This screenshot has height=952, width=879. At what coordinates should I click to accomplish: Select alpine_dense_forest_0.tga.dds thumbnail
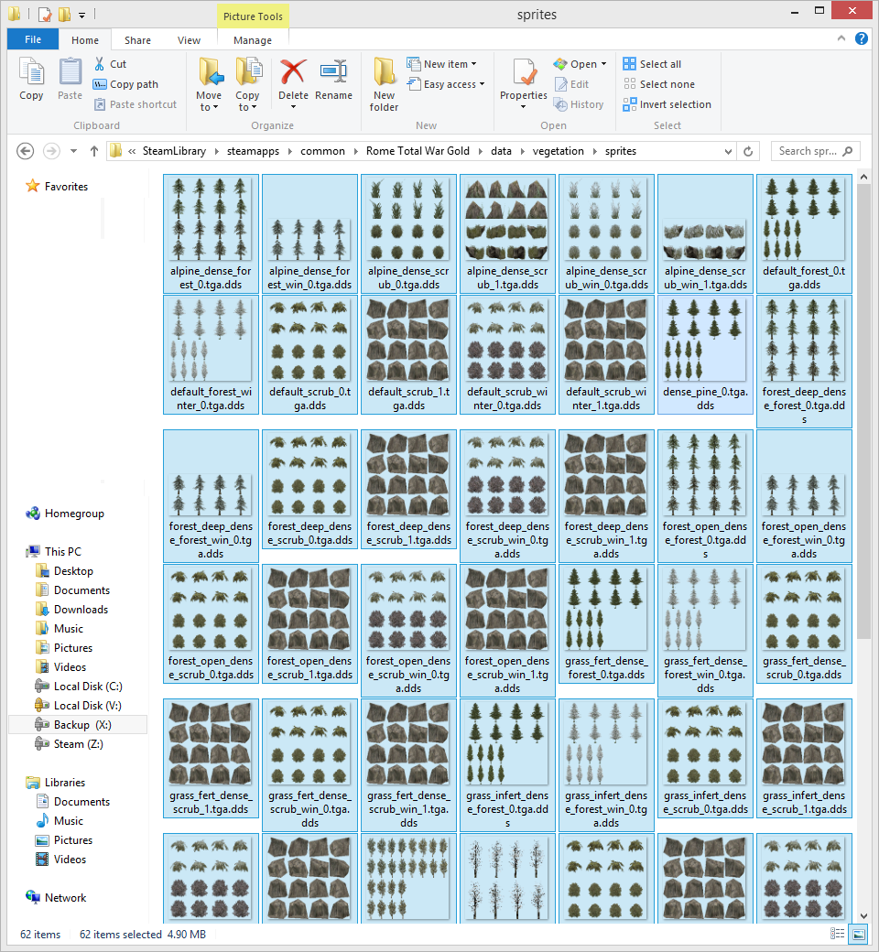coord(211,234)
